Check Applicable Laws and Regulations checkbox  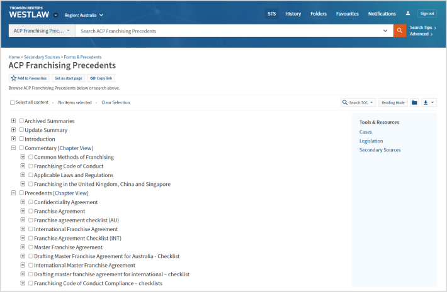[31, 175]
